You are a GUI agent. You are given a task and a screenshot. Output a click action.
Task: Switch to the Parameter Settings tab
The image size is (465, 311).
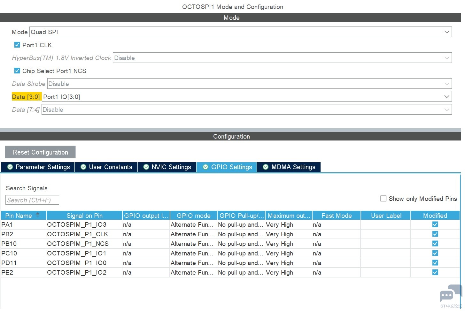click(38, 167)
